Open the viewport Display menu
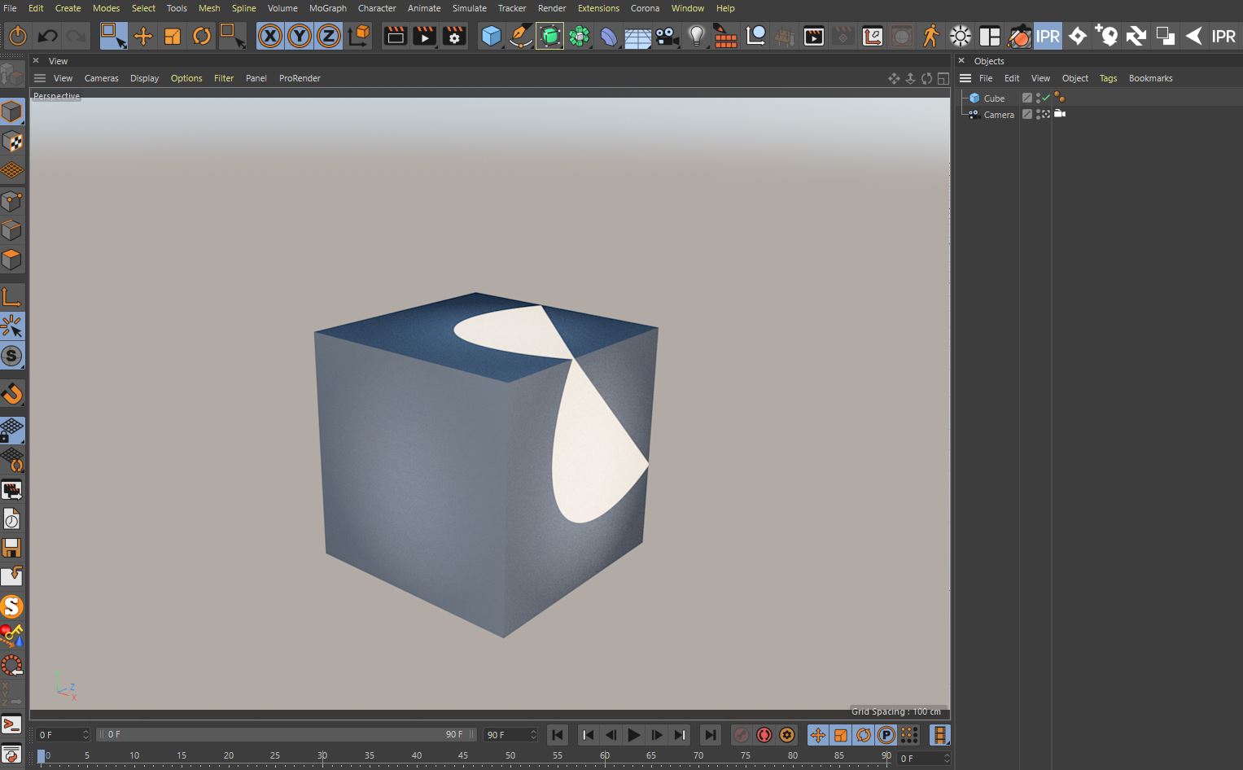 tap(144, 78)
